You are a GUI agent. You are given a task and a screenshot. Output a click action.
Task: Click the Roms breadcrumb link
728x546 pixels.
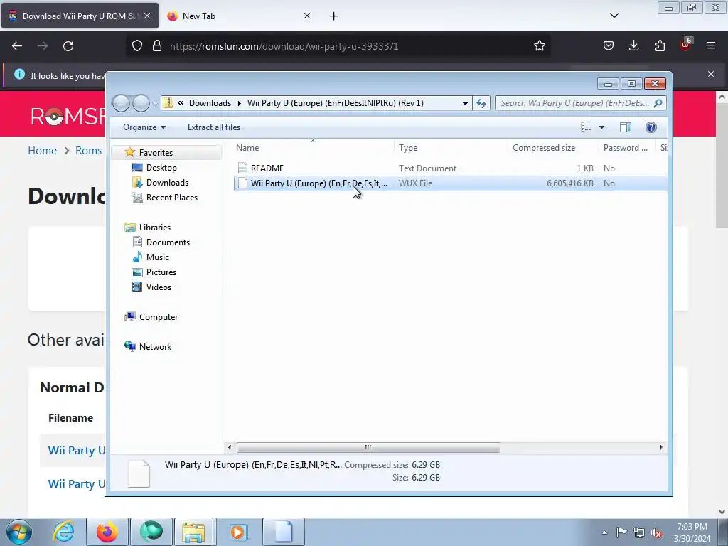88,151
